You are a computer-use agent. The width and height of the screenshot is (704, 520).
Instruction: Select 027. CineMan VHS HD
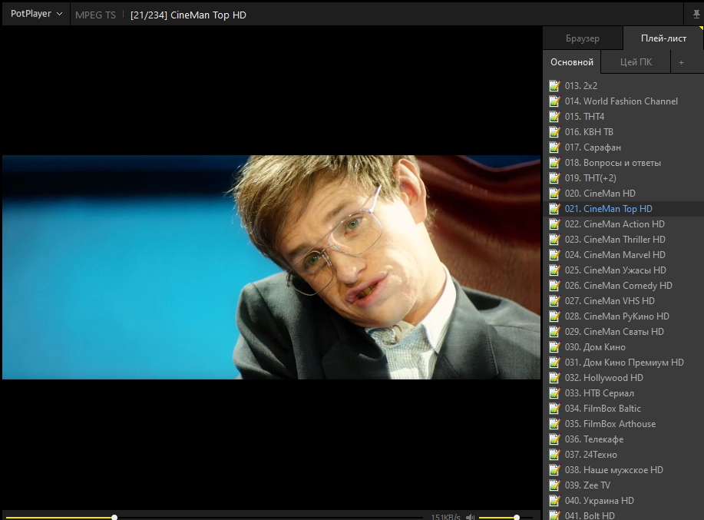(x=623, y=301)
